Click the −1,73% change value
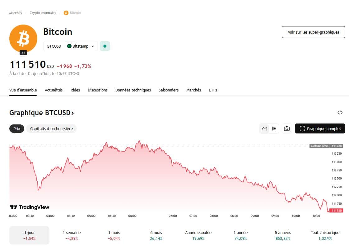Viewport: 349px width, 247px height. 82,66
